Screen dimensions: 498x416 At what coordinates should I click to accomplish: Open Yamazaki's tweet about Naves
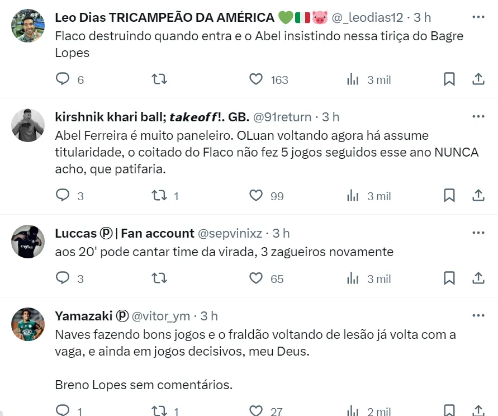(x=255, y=343)
